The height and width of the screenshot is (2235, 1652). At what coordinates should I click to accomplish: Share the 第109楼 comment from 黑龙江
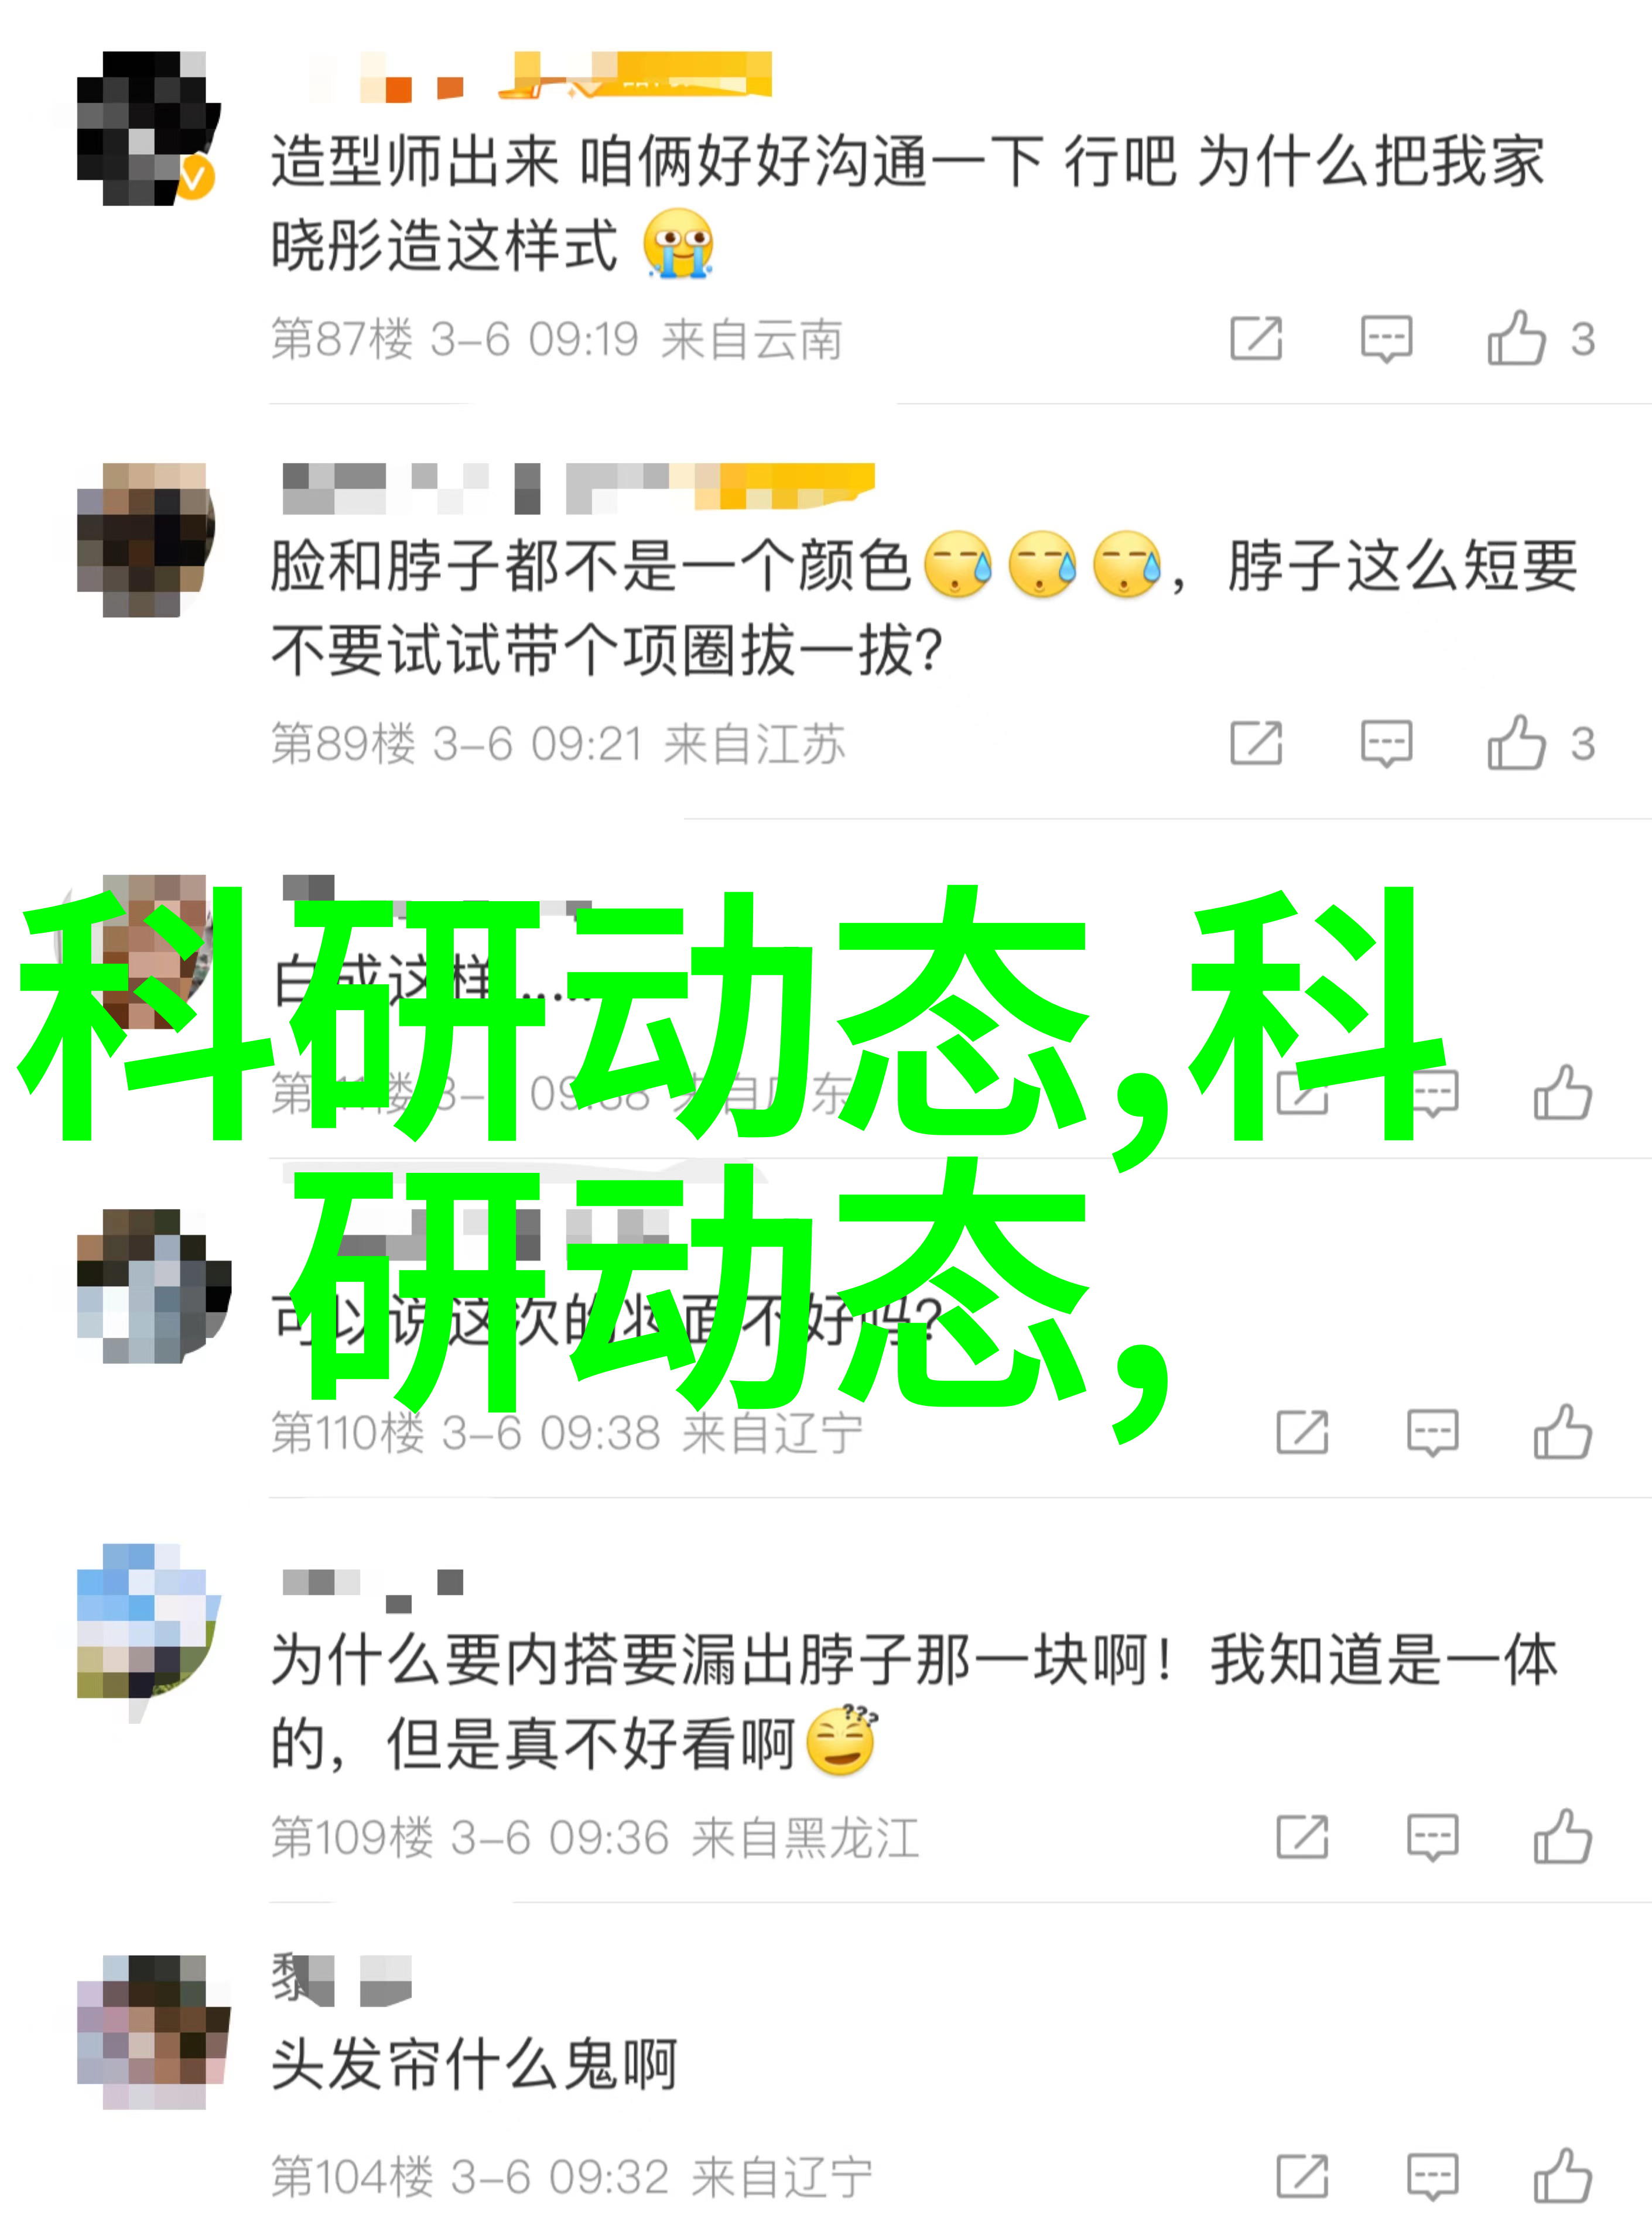click(1302, 1836)
